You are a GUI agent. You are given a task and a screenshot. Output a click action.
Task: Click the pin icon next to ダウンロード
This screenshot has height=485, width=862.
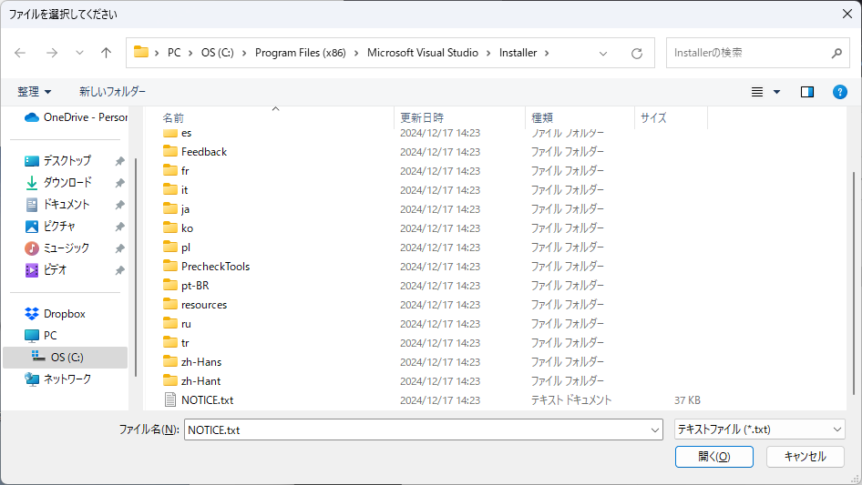(119, 183)
